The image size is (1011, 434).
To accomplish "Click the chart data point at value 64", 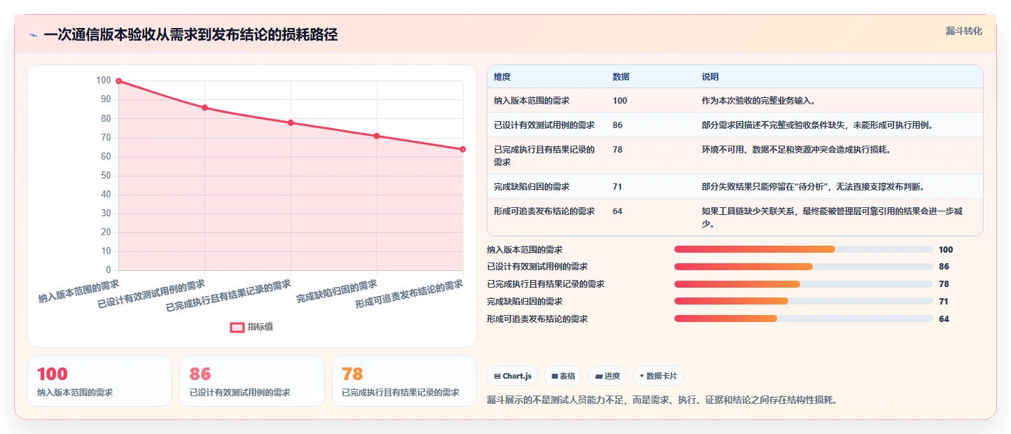I will [463, 149].
